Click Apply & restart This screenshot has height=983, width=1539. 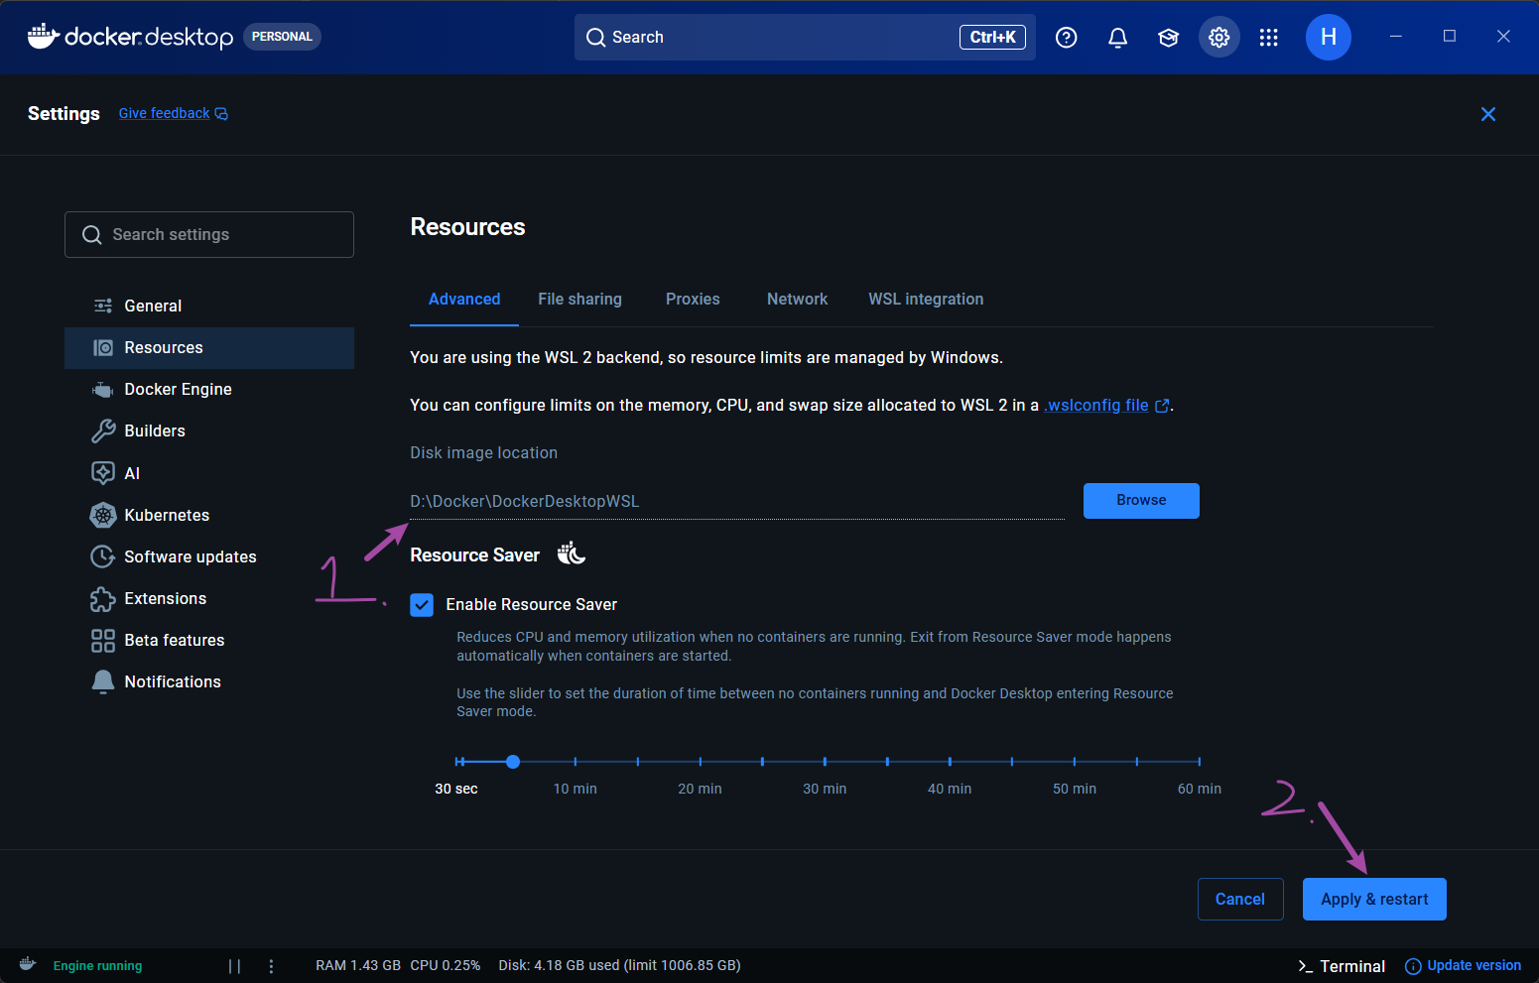1374,900
